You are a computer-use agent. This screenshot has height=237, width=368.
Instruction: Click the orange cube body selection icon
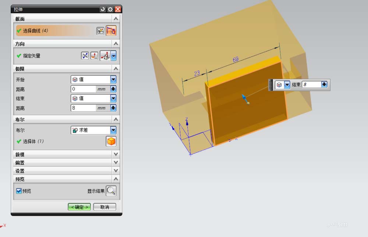tap(111, 141)
